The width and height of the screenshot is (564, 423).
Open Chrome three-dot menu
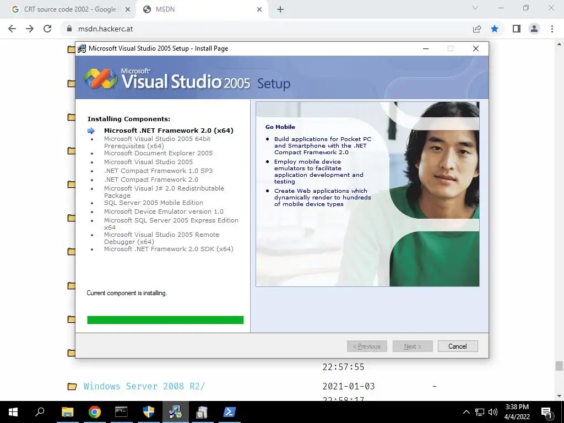(552, 29)
